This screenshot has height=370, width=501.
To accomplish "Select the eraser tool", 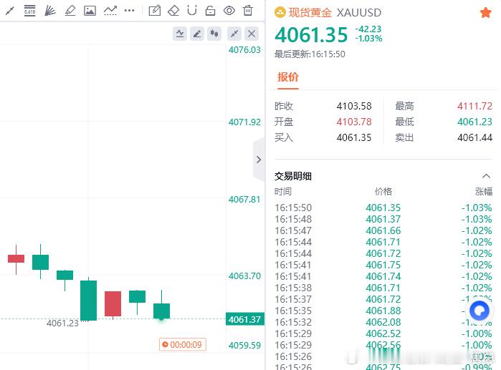I will coord(173,11).
